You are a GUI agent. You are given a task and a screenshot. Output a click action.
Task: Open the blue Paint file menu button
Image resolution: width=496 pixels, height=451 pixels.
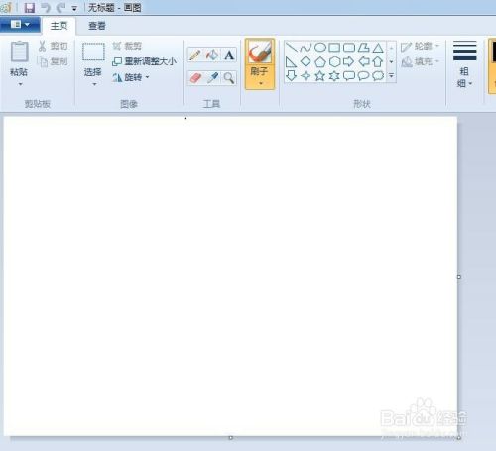pos(20,25)
